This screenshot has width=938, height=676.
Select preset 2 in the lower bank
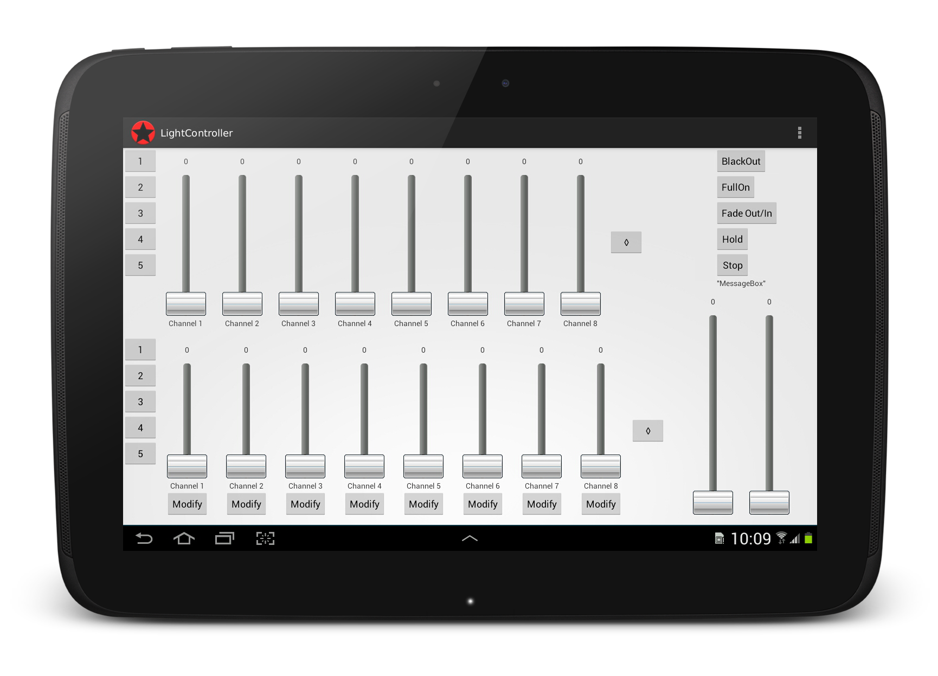pyautogui.click(x=140, y=376)
